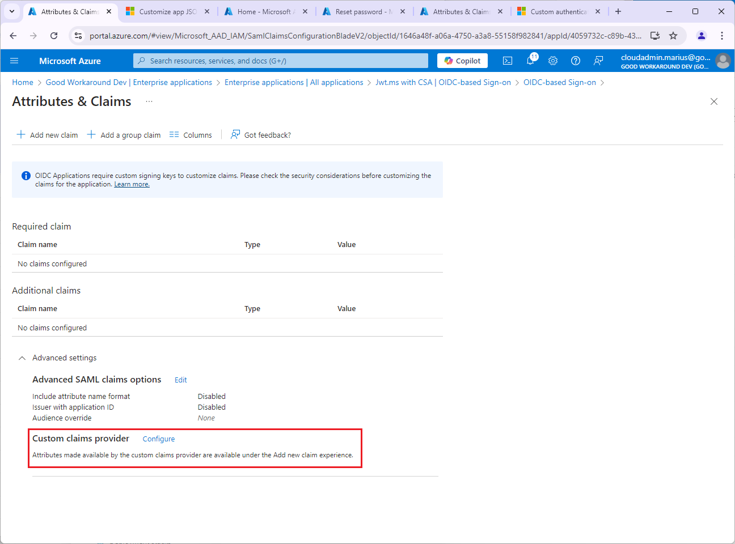The height and width of the screenshot is (544, 735).
Task: Collapse the Advanced settings section
Action: click(x=22, y=358)
